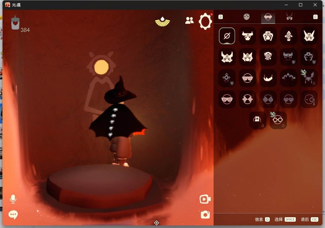Equip the round glasses item

(x=278, y=120)
